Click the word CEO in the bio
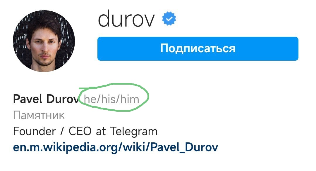 click(80, 131)
